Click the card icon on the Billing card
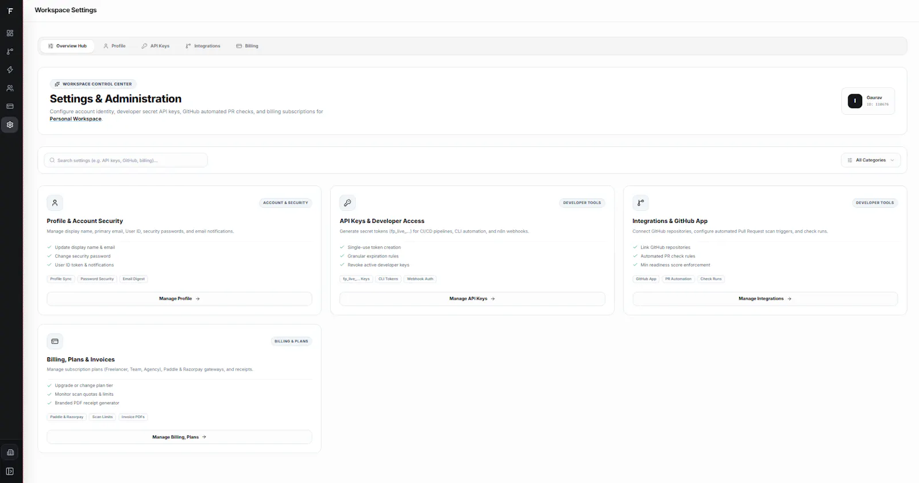The width and height of the screenshot is (919, 483). click(x=55, y=341)
